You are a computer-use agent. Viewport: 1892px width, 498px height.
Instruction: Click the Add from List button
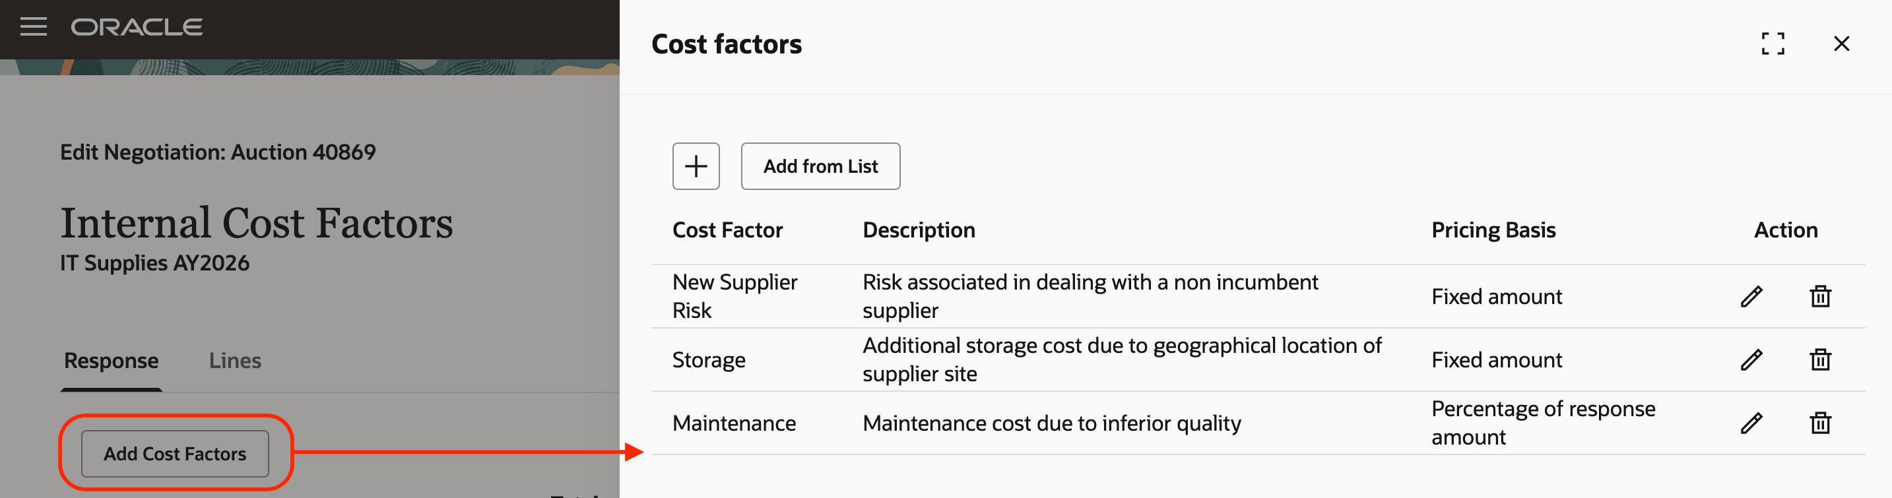[x=820, y=166]
